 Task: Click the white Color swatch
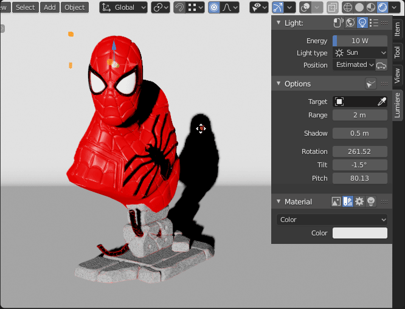tap(360, 233)
